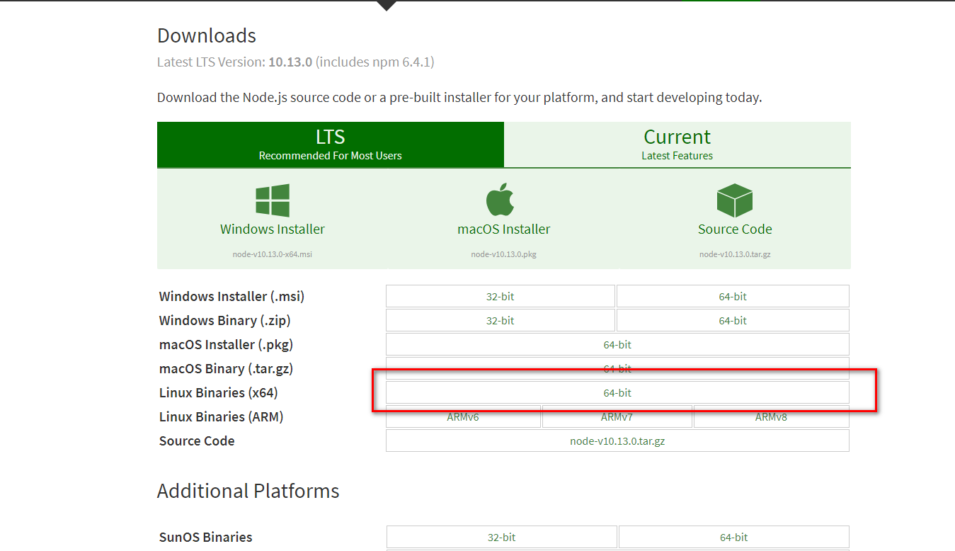
Task: Download Windows Binary (.zip) 64-bit
Action: (733, 321)
